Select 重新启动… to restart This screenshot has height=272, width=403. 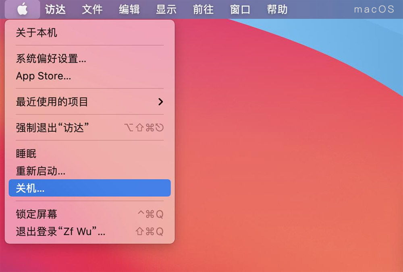[x=90, y=171]
